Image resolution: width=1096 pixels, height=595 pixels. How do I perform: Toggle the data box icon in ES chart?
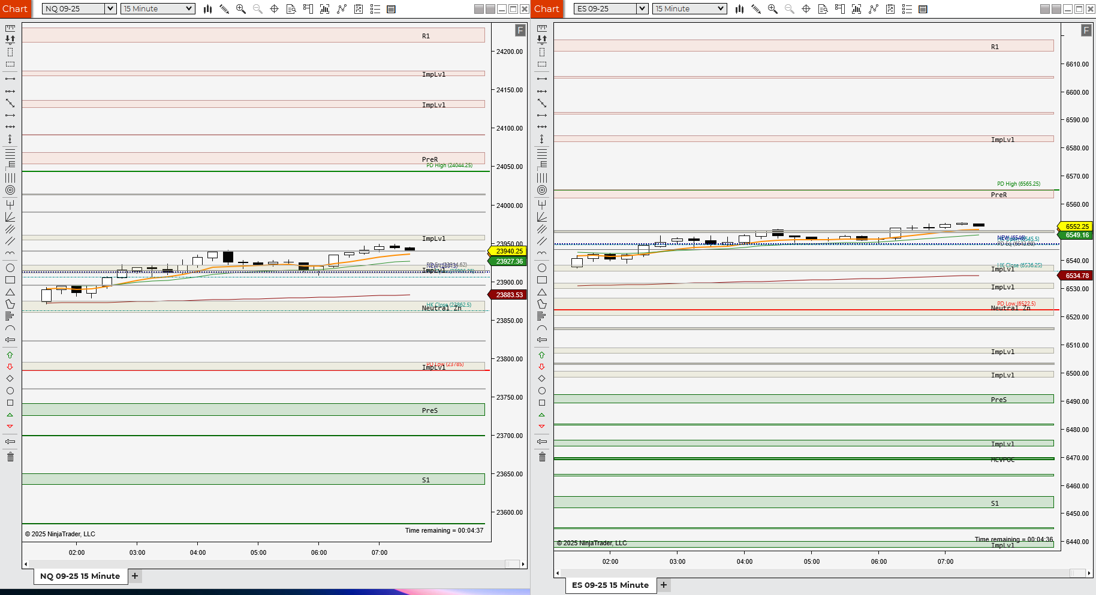823,9
